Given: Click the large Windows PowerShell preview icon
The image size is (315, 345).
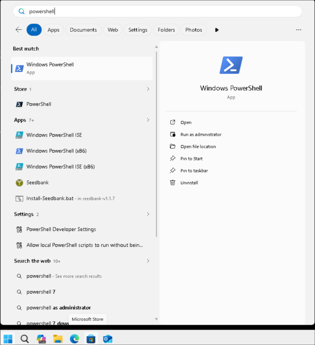Looking at the screenshot, I should click(231, 65).
